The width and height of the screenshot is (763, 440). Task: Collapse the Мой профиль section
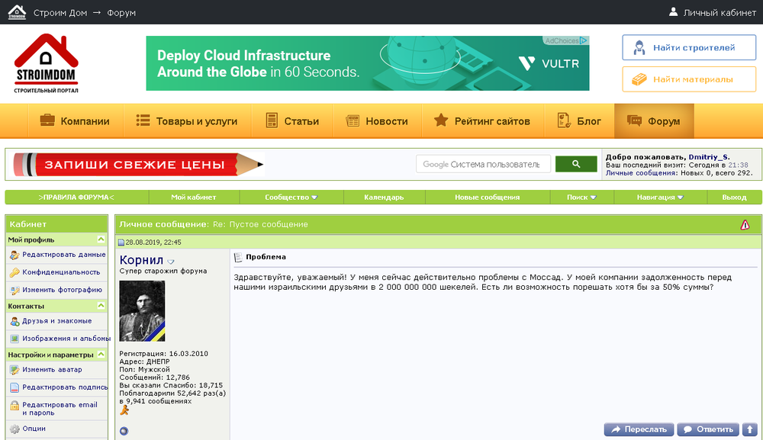(101, 239)
